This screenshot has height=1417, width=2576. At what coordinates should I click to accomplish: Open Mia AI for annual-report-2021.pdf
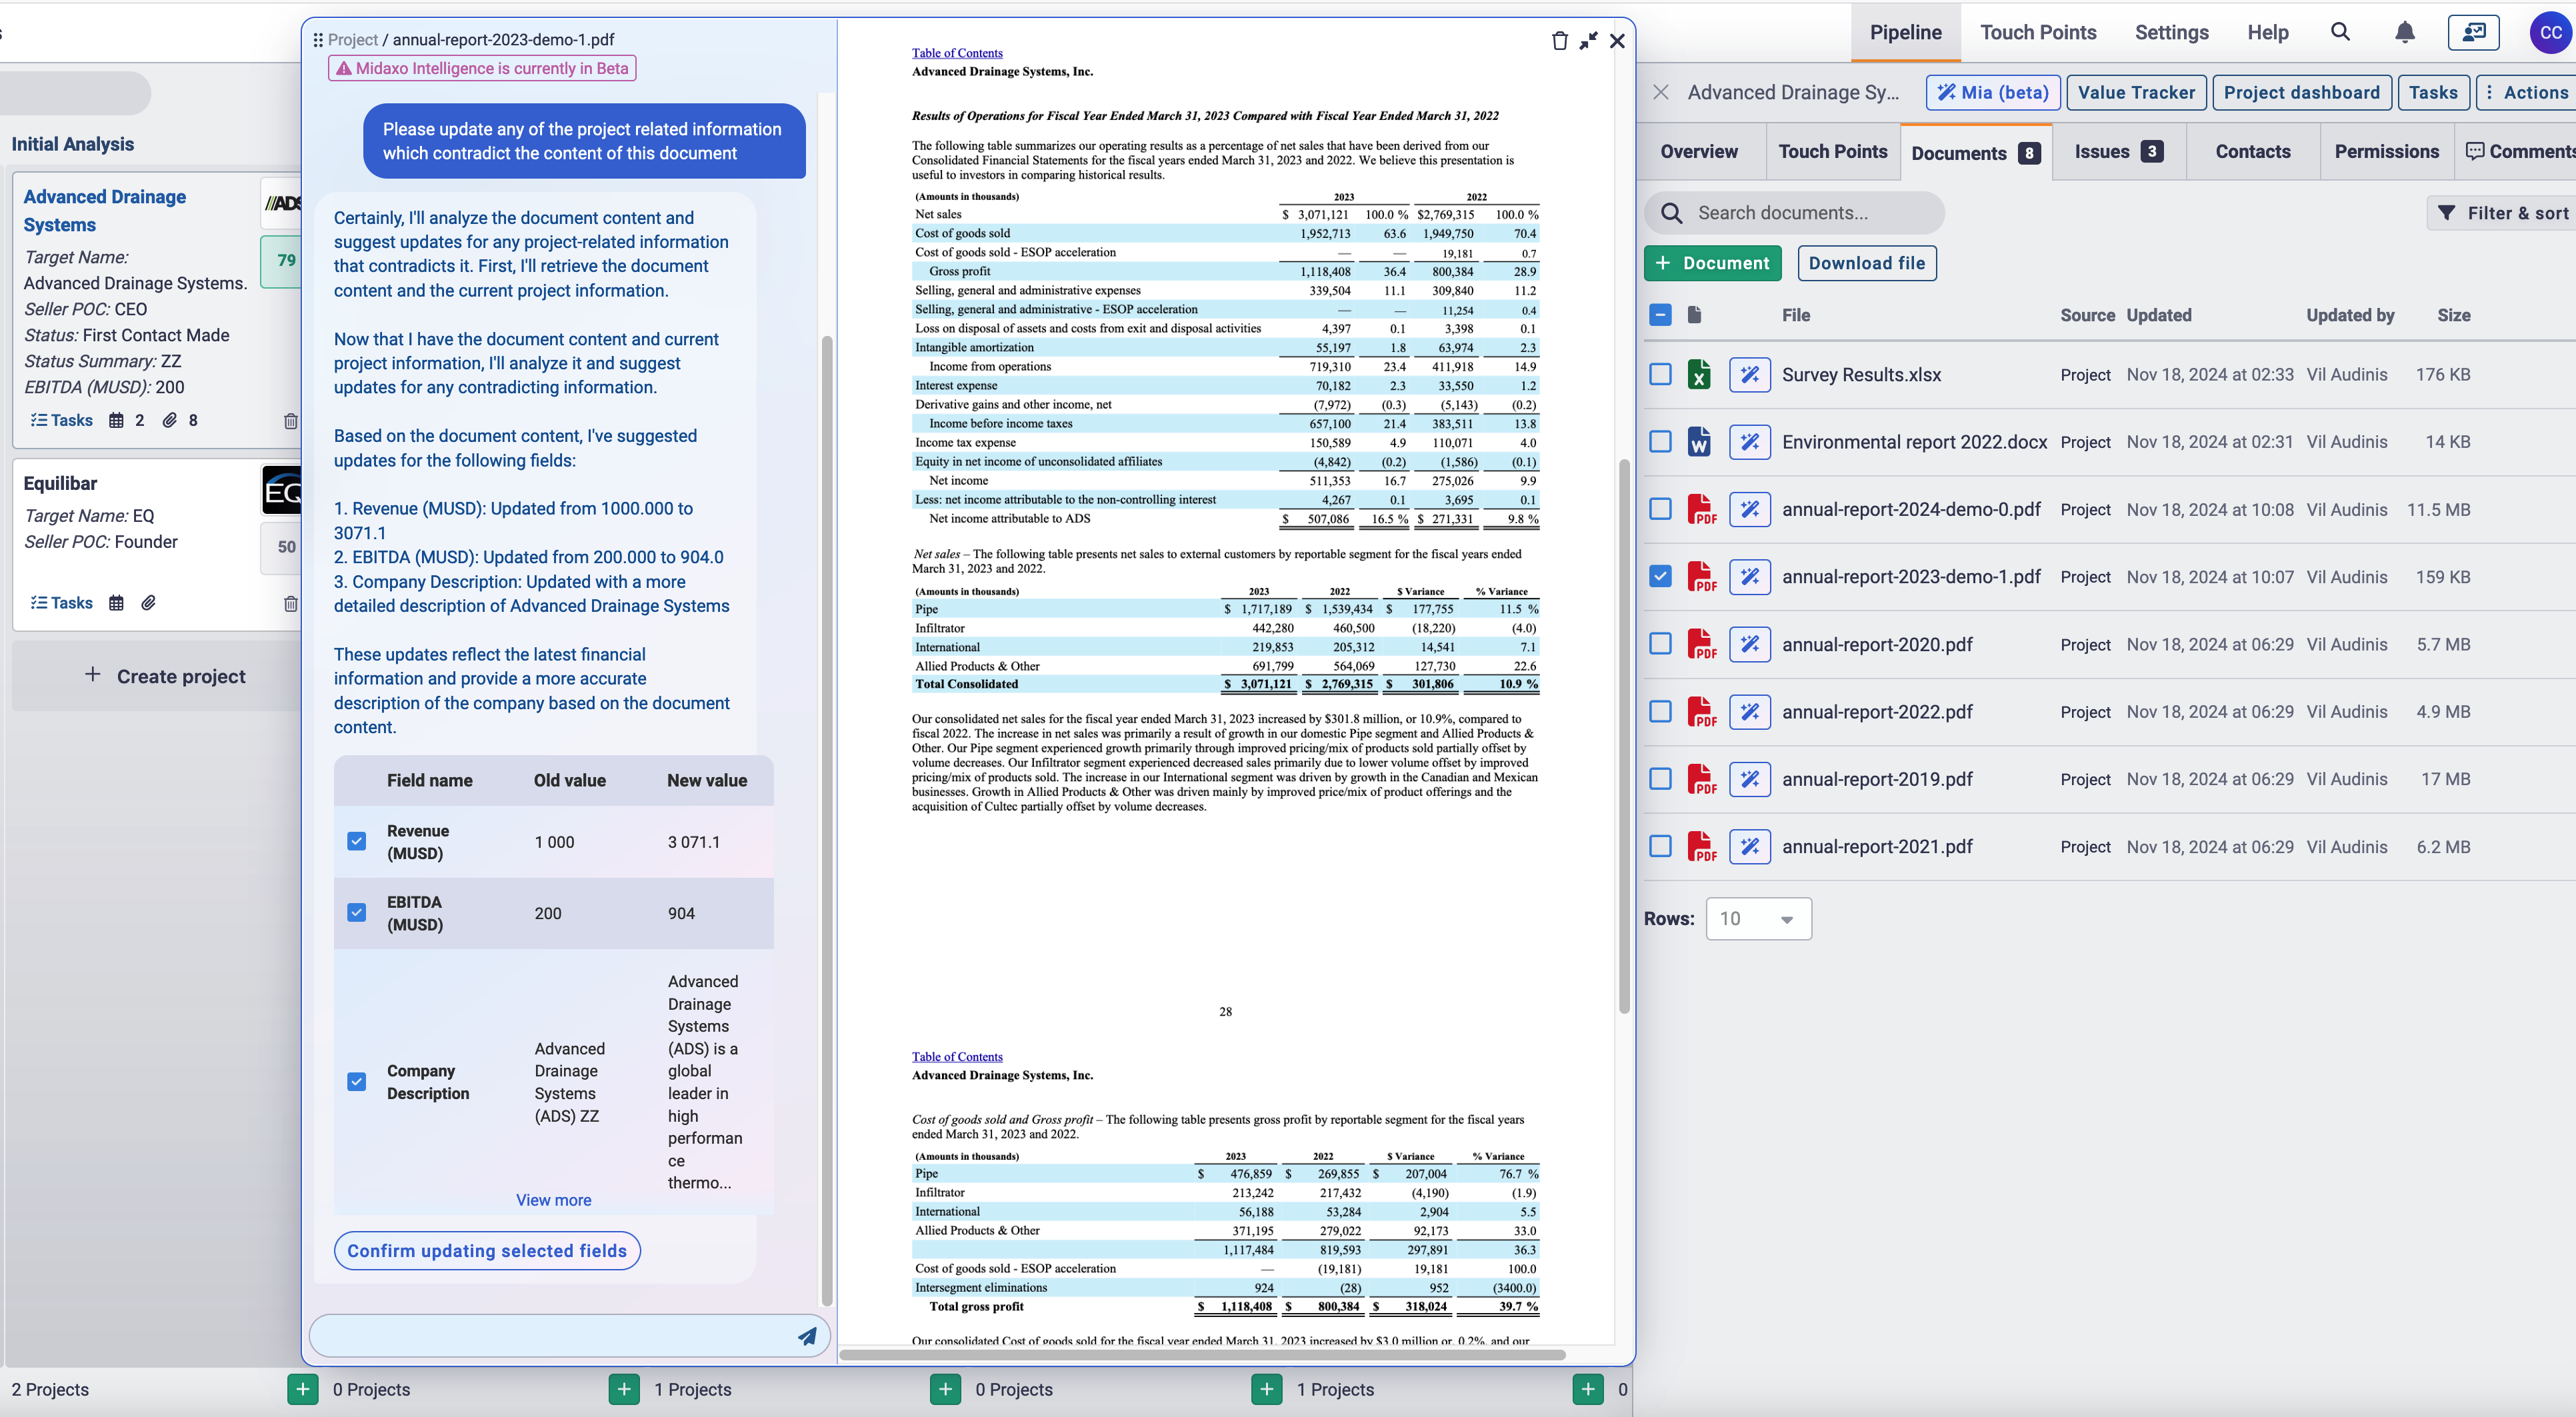click(x=1750, y=847)
